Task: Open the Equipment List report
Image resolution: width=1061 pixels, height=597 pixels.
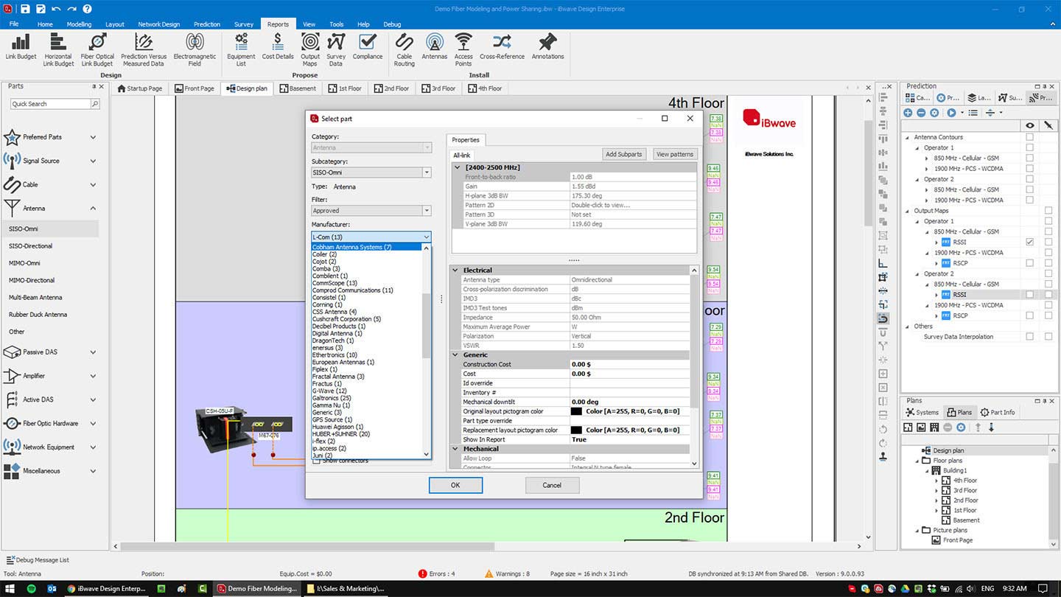Action: pos(241,50)
